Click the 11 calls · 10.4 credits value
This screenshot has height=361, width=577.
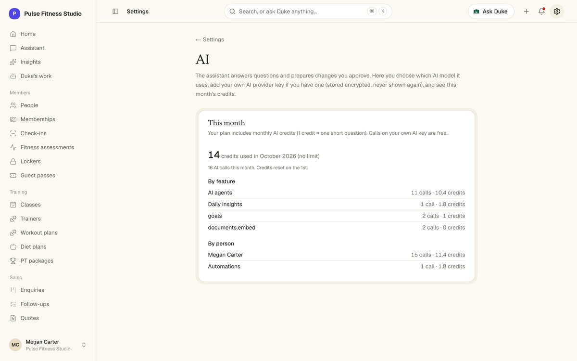tap(438, 193)
